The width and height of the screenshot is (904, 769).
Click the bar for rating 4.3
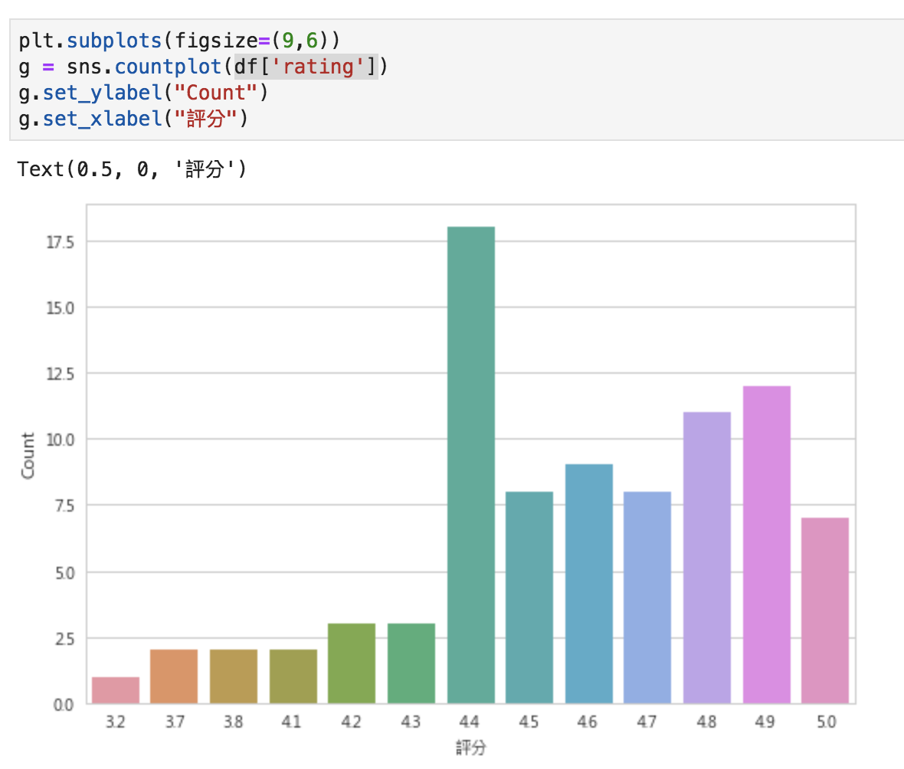411,663
